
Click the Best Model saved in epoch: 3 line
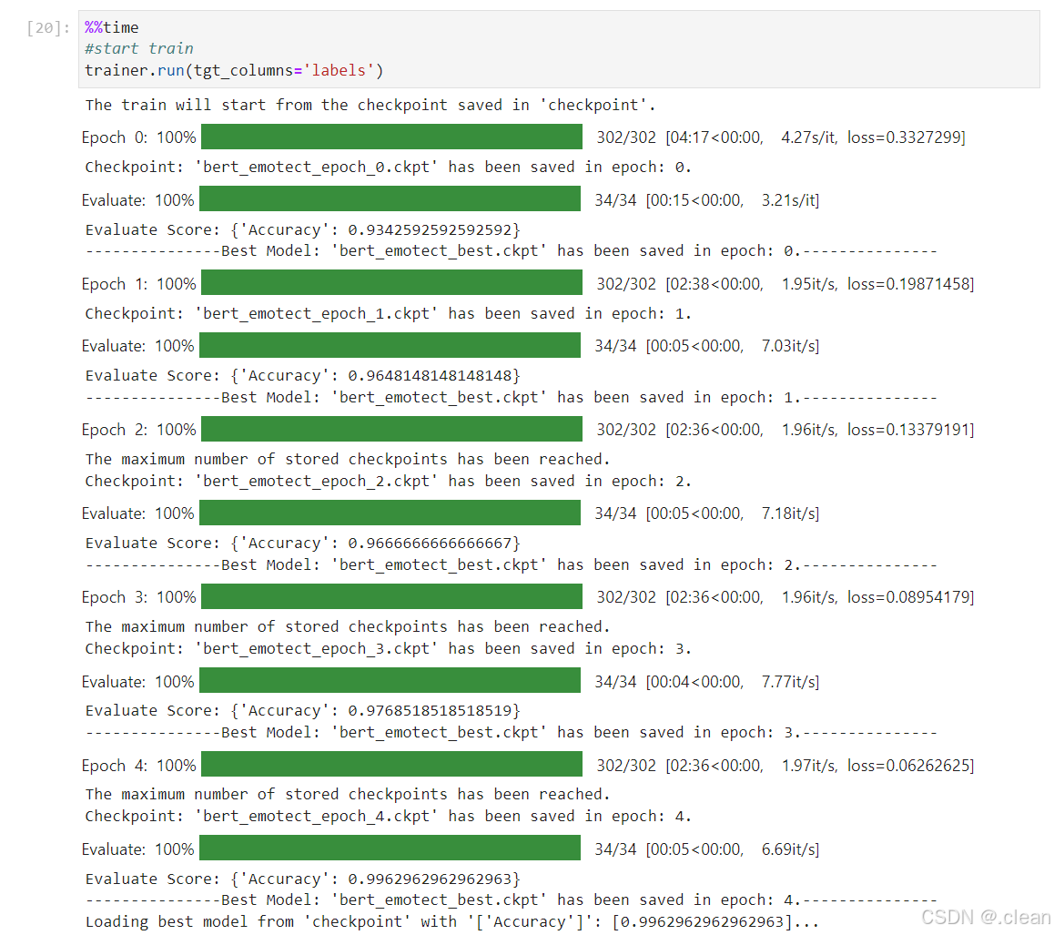pyautogui.click(x=511, y=733)
